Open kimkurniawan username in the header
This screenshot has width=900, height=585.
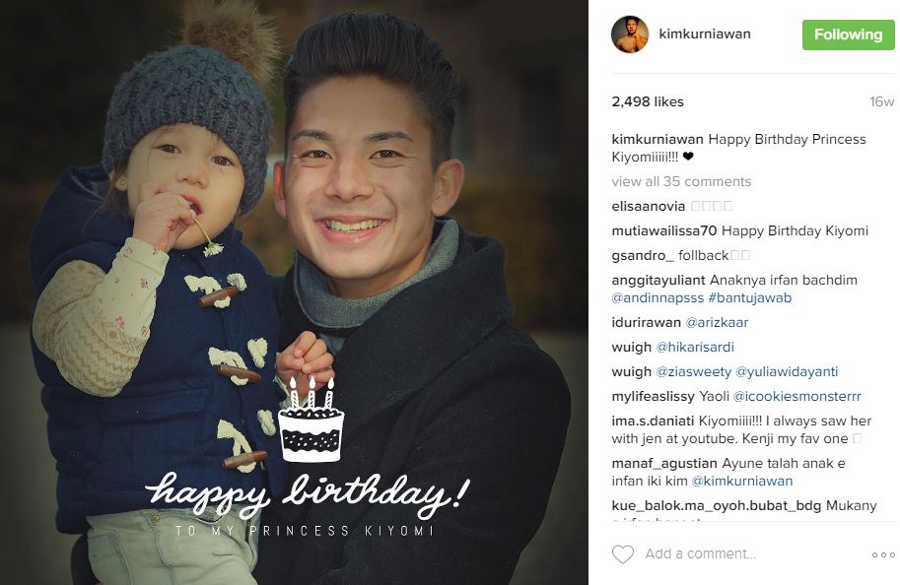coord(705,33)
